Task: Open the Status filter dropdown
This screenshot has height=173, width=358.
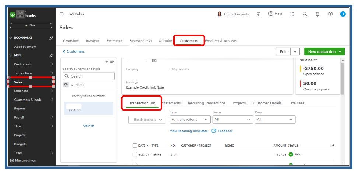Action: (233, 119)
